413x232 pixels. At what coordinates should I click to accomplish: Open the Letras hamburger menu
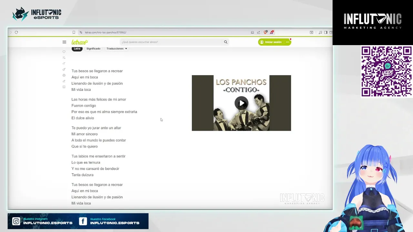click(64, 42)
